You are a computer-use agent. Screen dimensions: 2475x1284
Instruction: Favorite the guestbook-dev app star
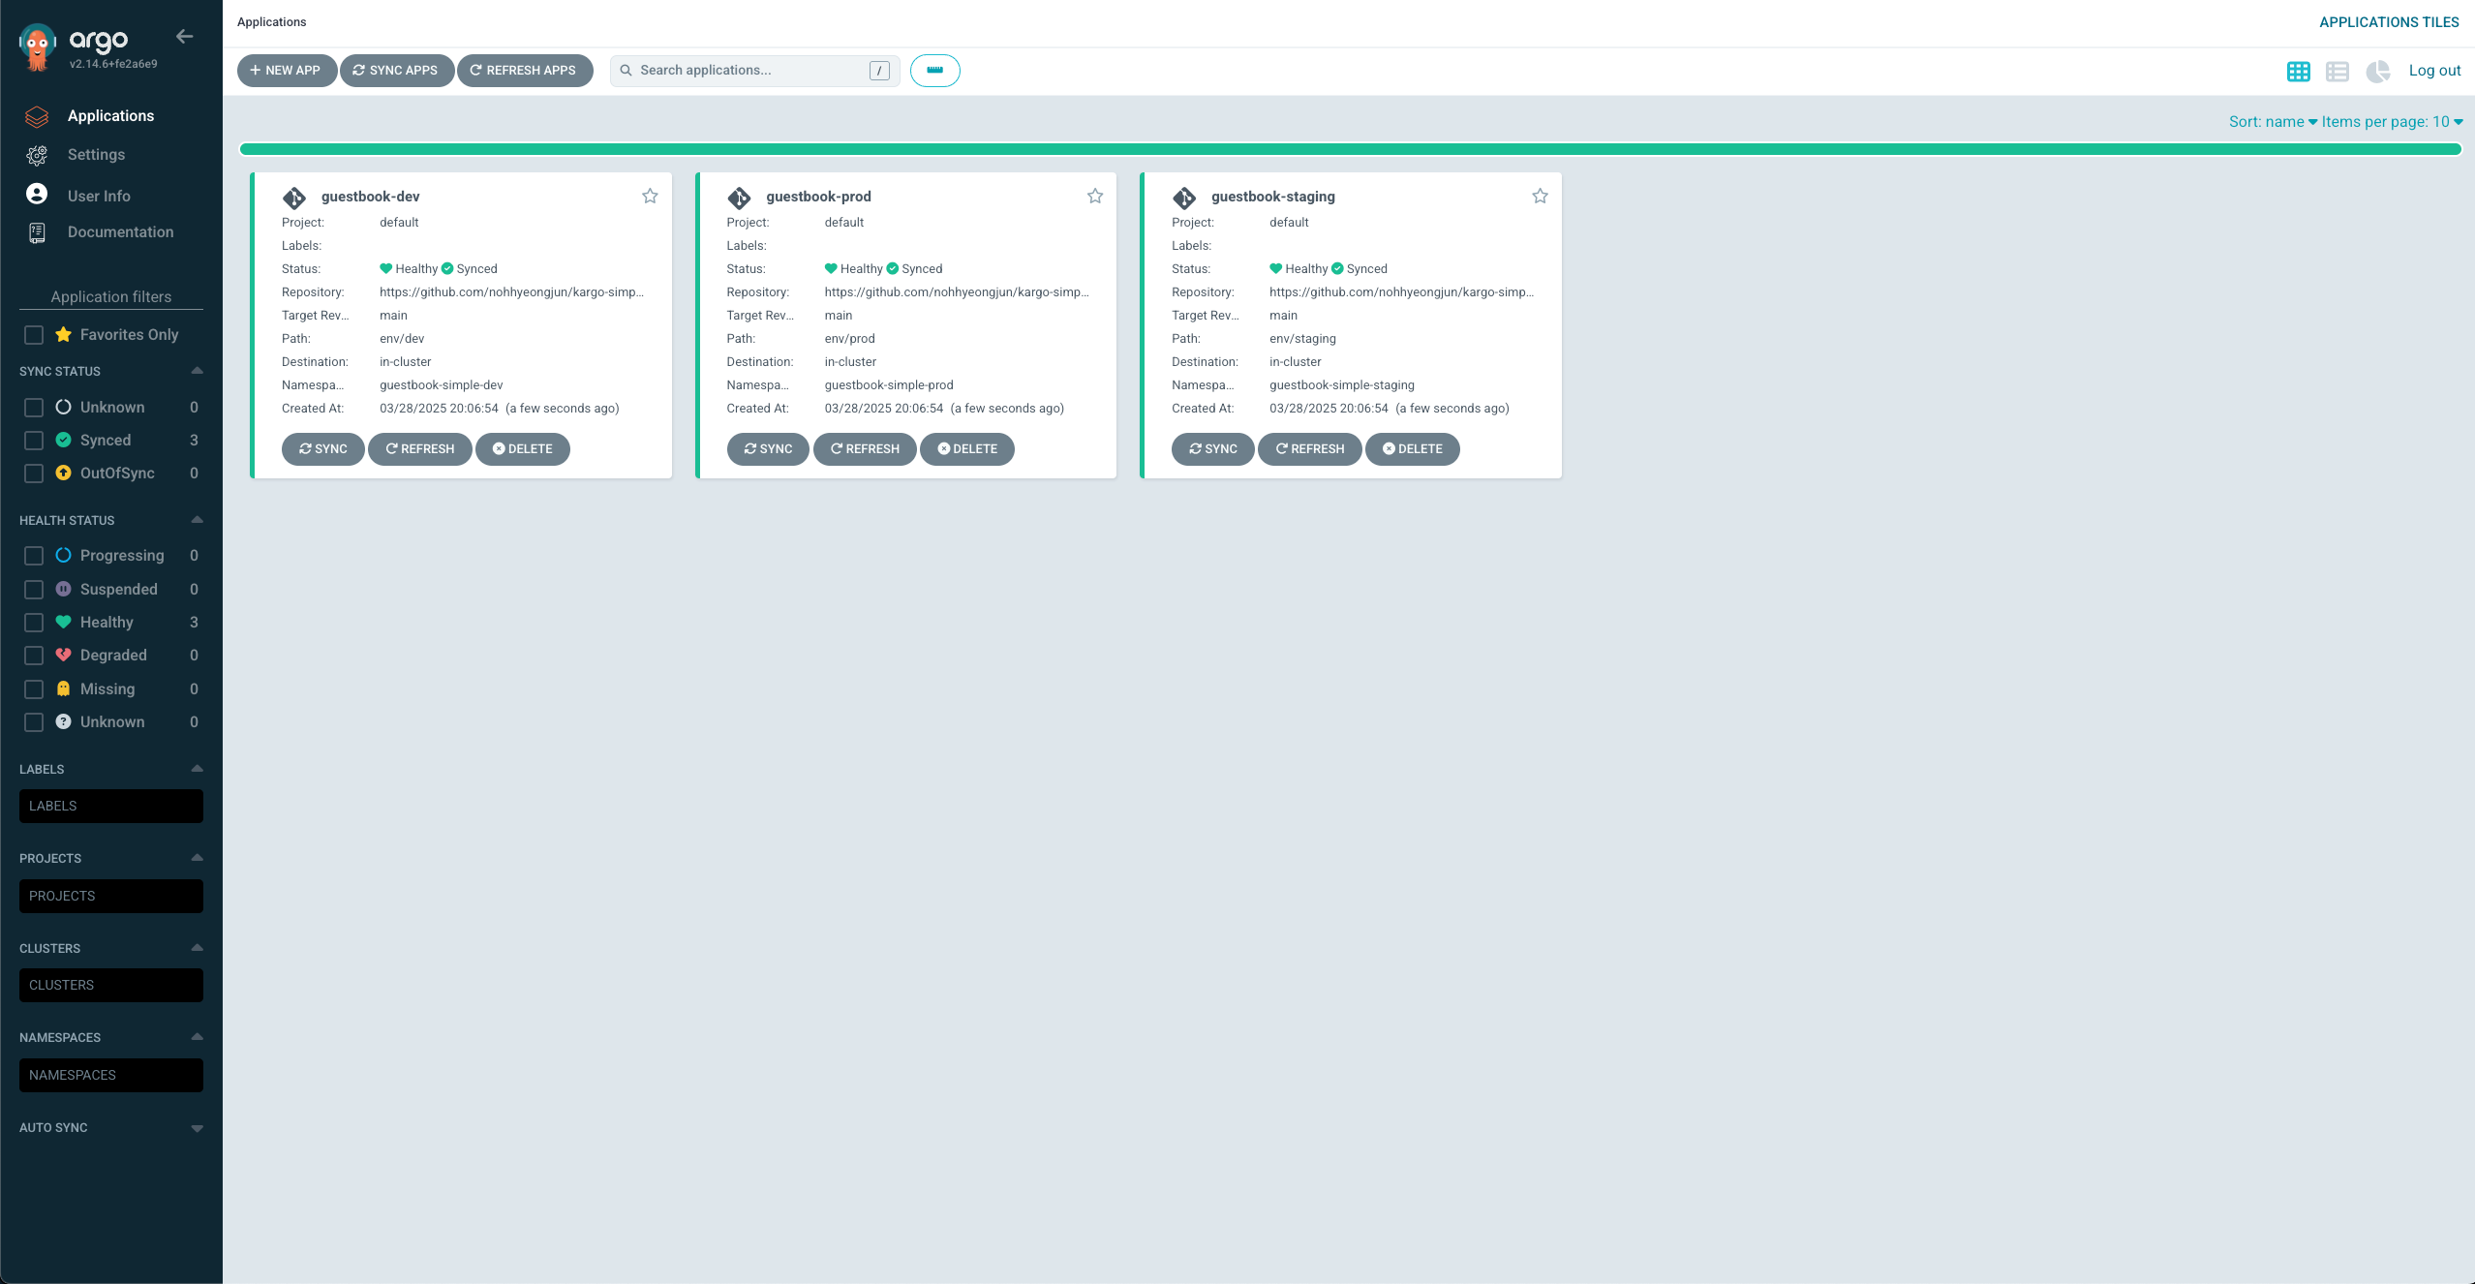coord(650,197)
